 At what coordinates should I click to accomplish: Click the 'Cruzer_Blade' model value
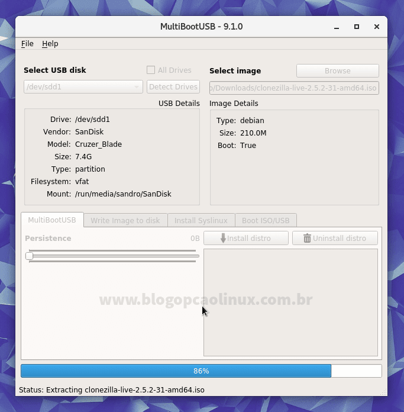coord(98,144)
